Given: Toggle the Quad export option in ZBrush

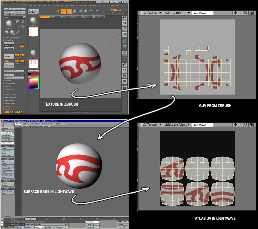Looking at the screenshot, I should click(17, 112).
